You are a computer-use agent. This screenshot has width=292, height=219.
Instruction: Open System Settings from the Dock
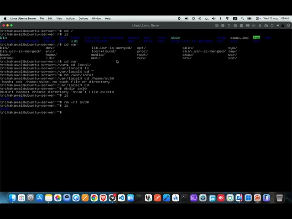pos(31,198)
